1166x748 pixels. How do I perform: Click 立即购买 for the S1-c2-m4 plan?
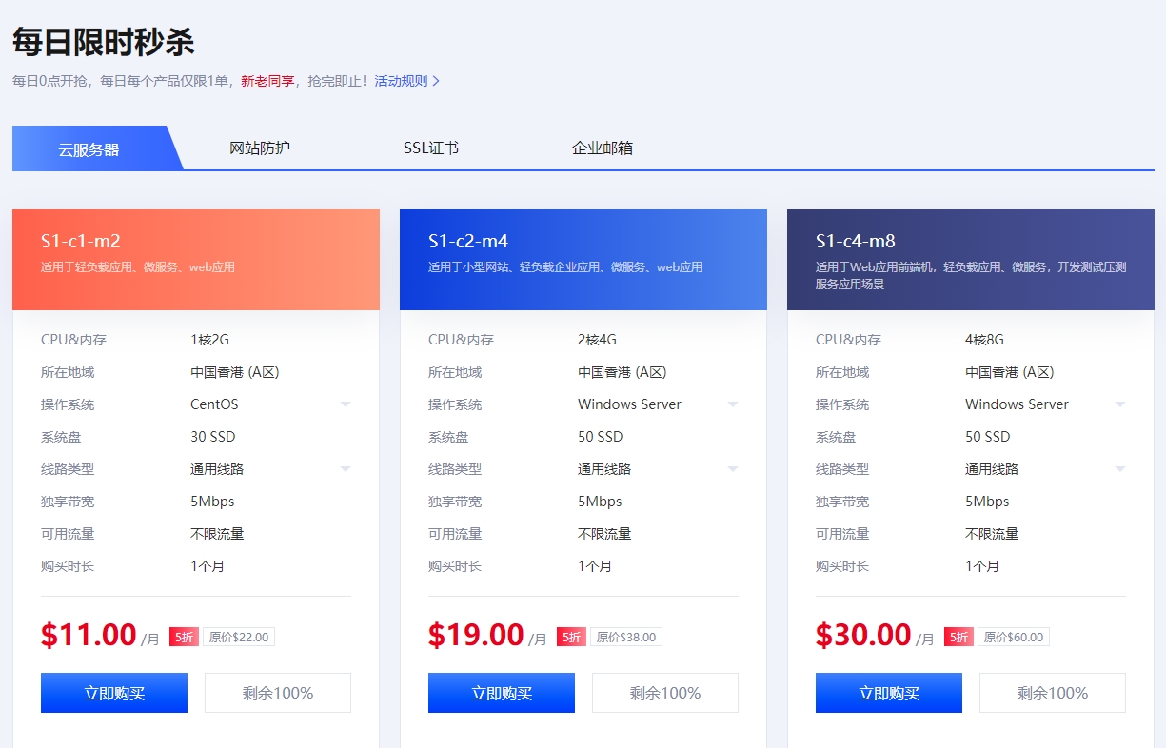pos(502,693)
